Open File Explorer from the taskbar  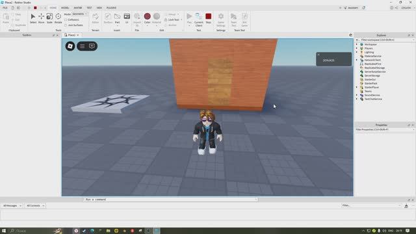coord(109,231)
